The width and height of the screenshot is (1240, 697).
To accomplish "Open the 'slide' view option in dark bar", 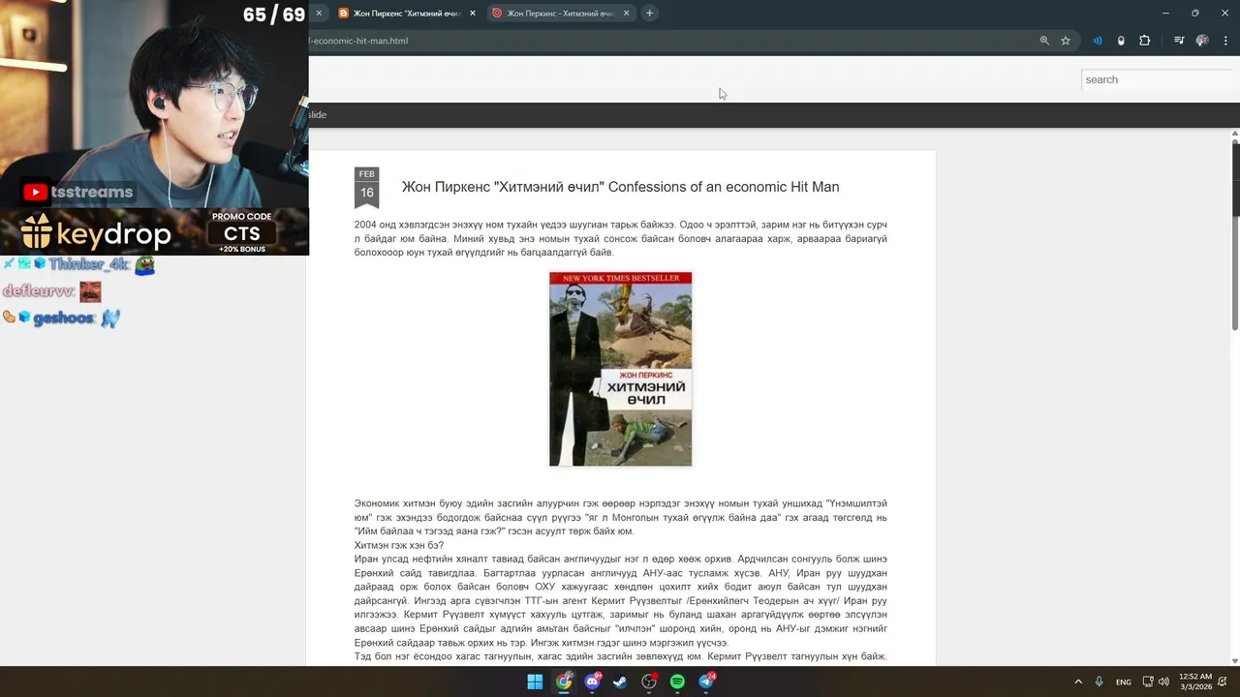I will tap(318, 114).
